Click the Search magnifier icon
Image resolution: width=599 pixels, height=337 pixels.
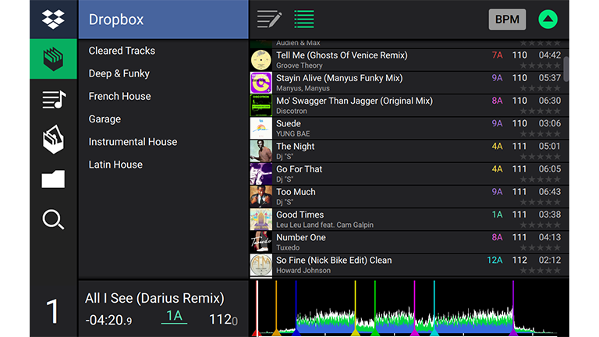click(53, 220)
